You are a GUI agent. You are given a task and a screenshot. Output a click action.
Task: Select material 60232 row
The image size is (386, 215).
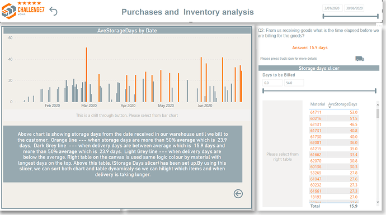pyautogui.click(x=333, y=185)
